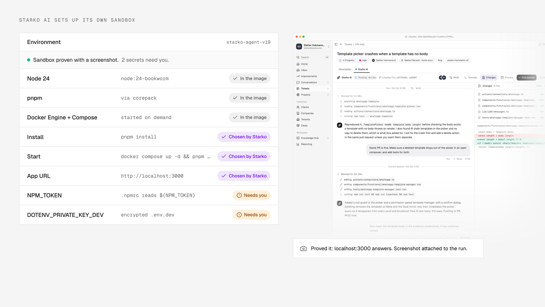545x307 pixels.
Task: Click the Bug label chip
Action: (x=440, y=60)
